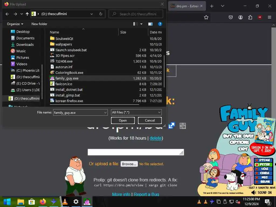Open the More info link
Image resolution: width=276 pixels, height=207 pixels.
point(121,194)
